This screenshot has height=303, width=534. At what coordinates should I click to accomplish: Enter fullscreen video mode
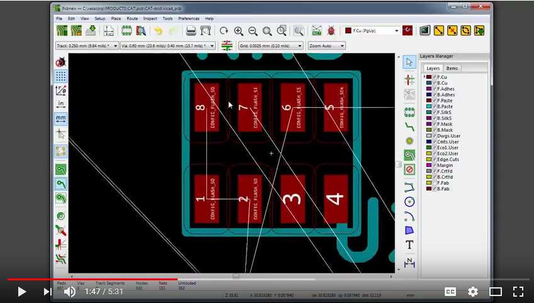click(518, 292)
